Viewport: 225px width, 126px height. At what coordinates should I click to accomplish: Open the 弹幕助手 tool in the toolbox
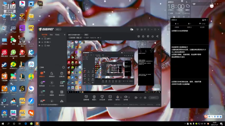click(x=42, y=74)
